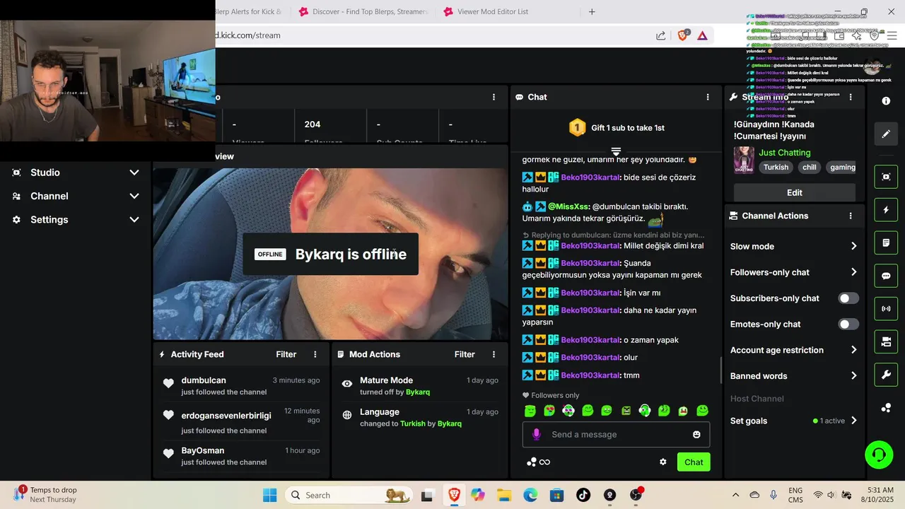905x509 pixels.
Task: Open Set goals arrow
Action: click(x=854, y=421)
